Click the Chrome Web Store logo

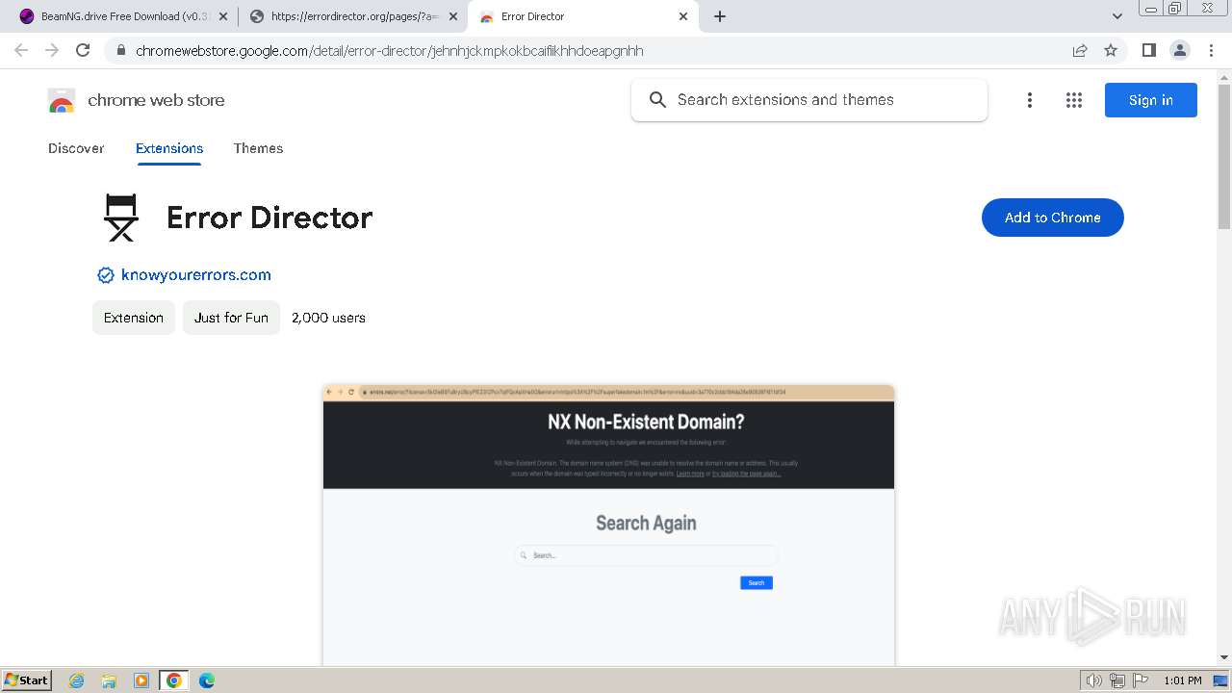tap(62, 100)
